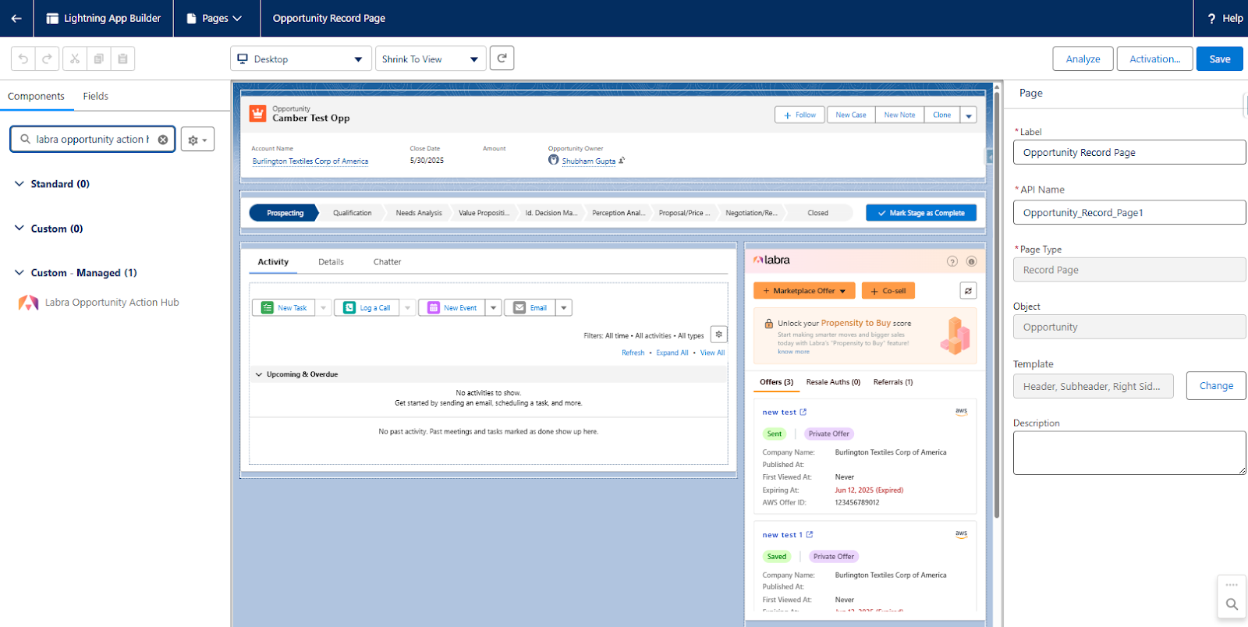The height and width of the screenshot is (627, 1248).
Task: Collapse the Custom (0) section
Action: [x=19, y=228]
